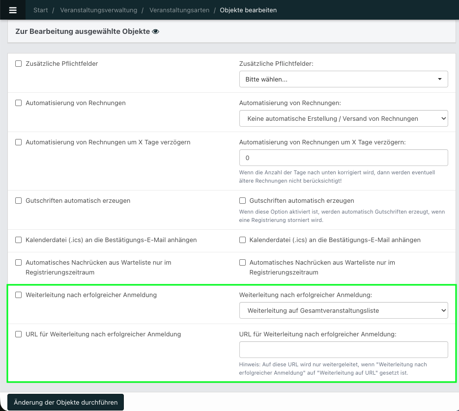Click note 'Wenn die Anzahl der Tage' text

[x=337, y=177]
